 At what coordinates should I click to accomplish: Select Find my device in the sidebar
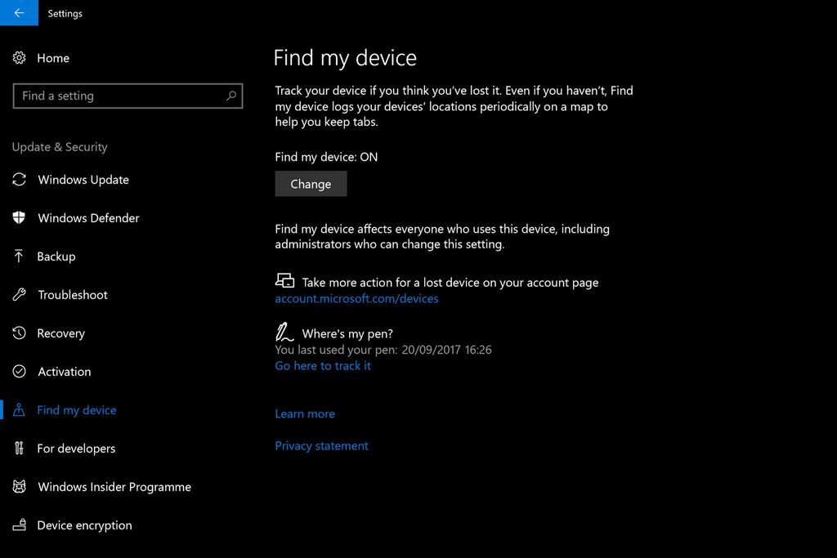[74, 410]
